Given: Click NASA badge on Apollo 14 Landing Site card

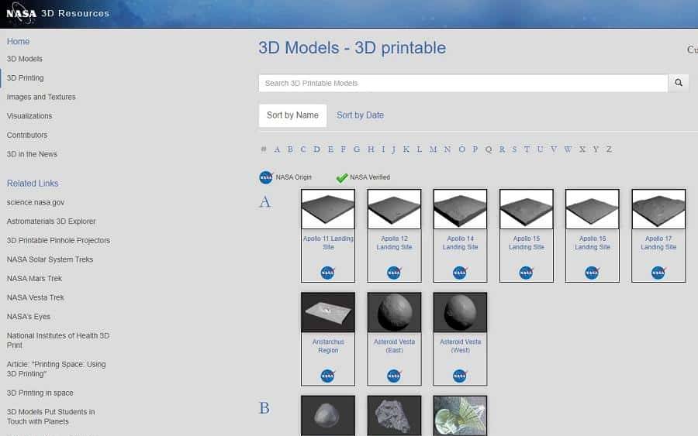Looking at the screenshot, I should pyautogui.click(x=460, y=273).
